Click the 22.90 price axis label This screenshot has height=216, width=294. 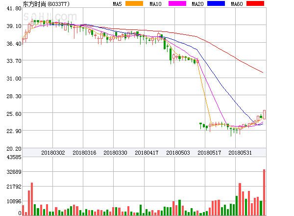click(x=14, y=131)
